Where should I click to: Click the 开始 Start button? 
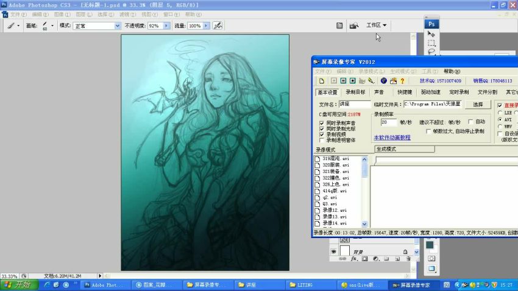click(19, 285)
